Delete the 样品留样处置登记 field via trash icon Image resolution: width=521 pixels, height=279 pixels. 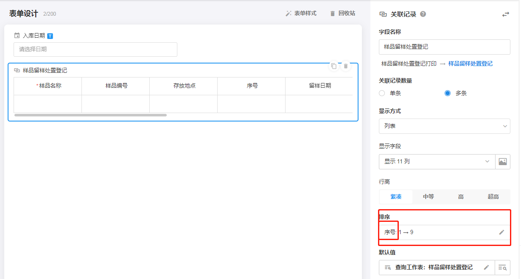coord(346,66)
